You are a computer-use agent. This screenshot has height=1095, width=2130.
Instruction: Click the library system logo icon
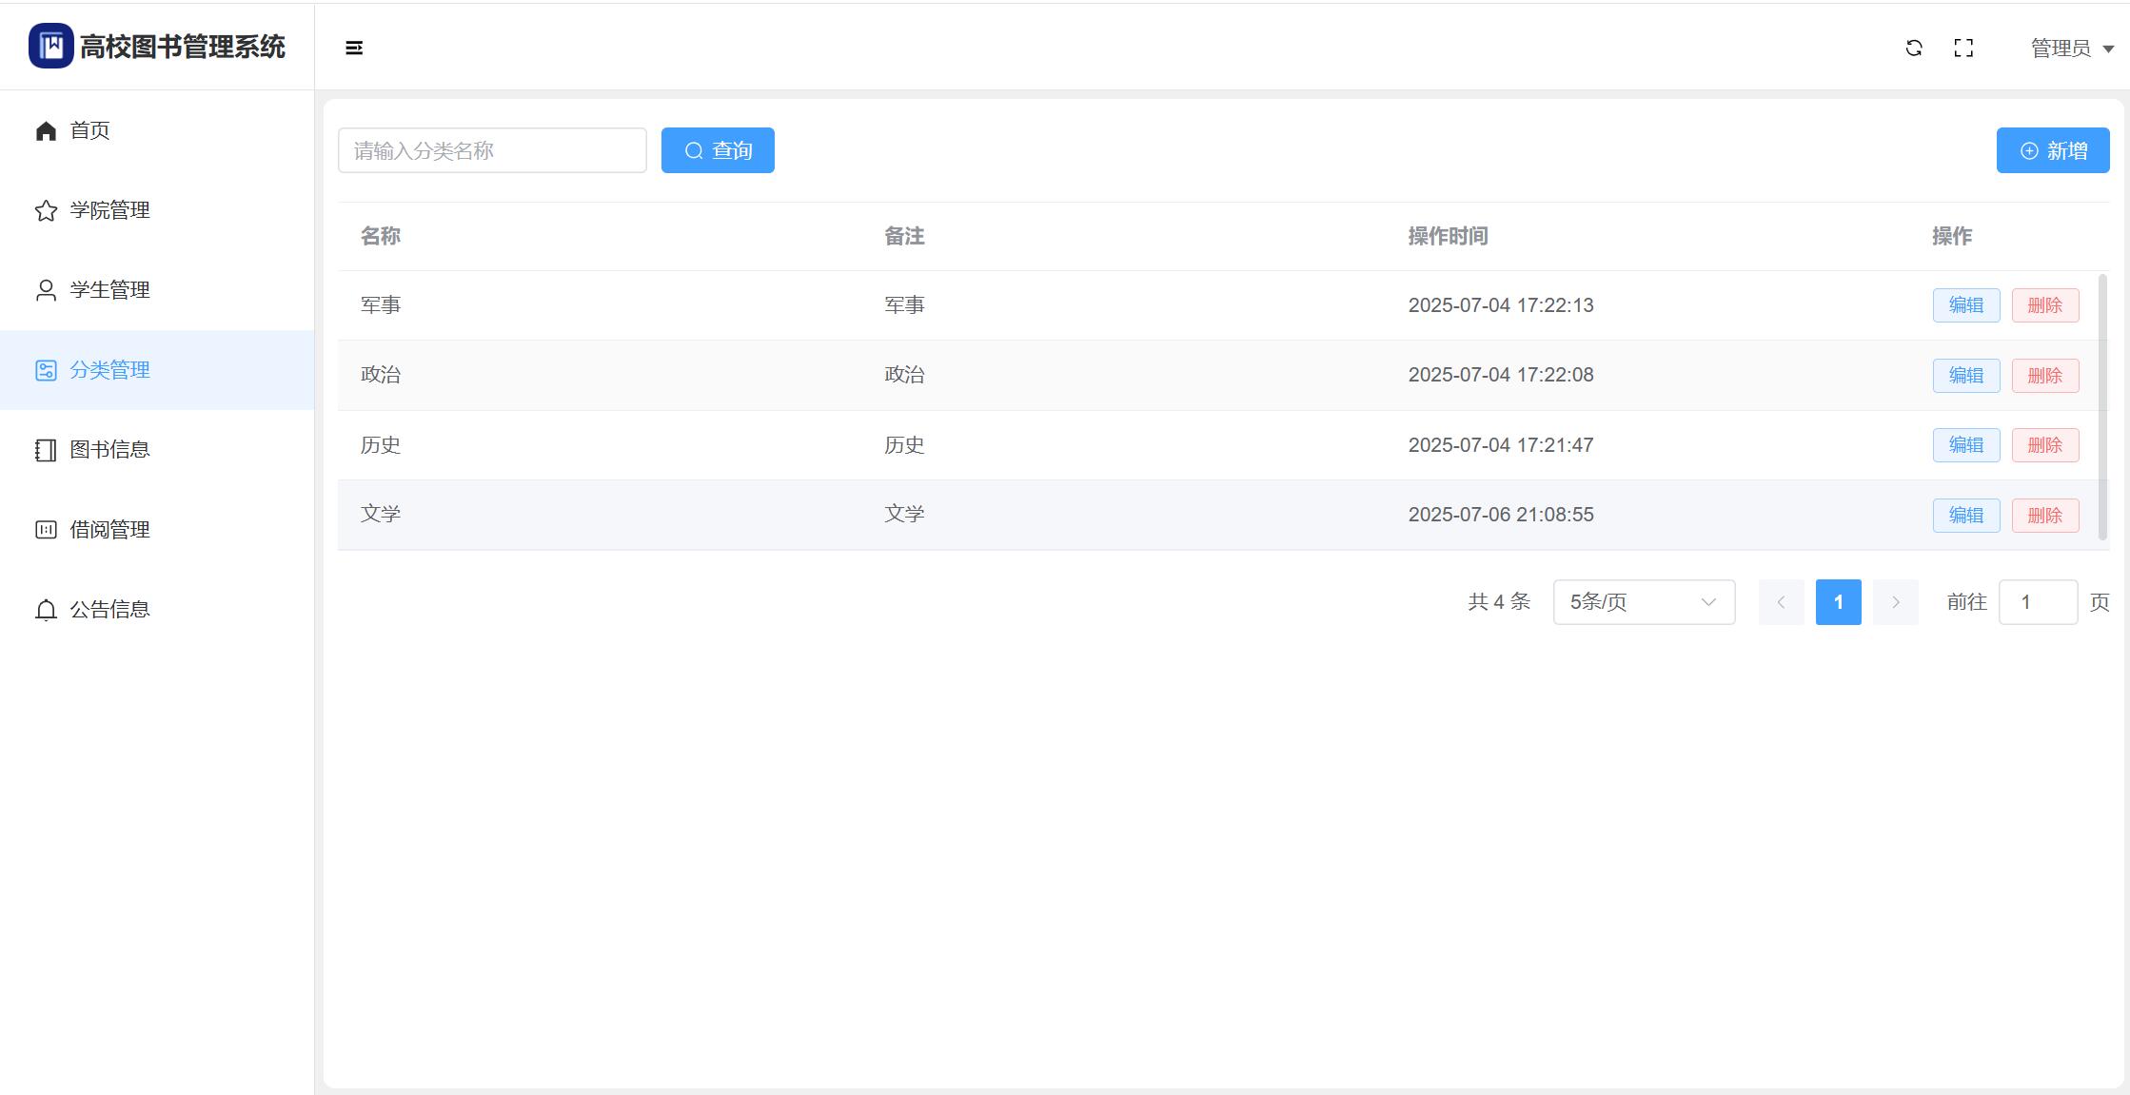50,46
